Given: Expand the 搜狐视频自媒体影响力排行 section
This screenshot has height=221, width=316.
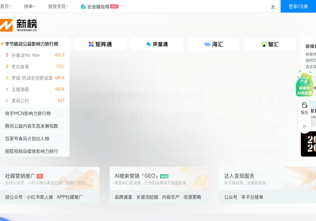Looking at the screenshot, I should (x=35, y=151).
